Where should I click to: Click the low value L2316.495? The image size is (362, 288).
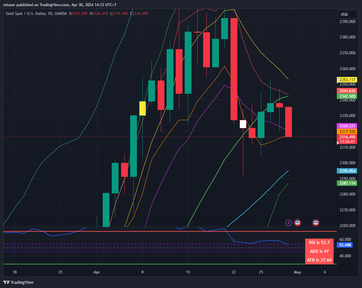tap(119, 13)
